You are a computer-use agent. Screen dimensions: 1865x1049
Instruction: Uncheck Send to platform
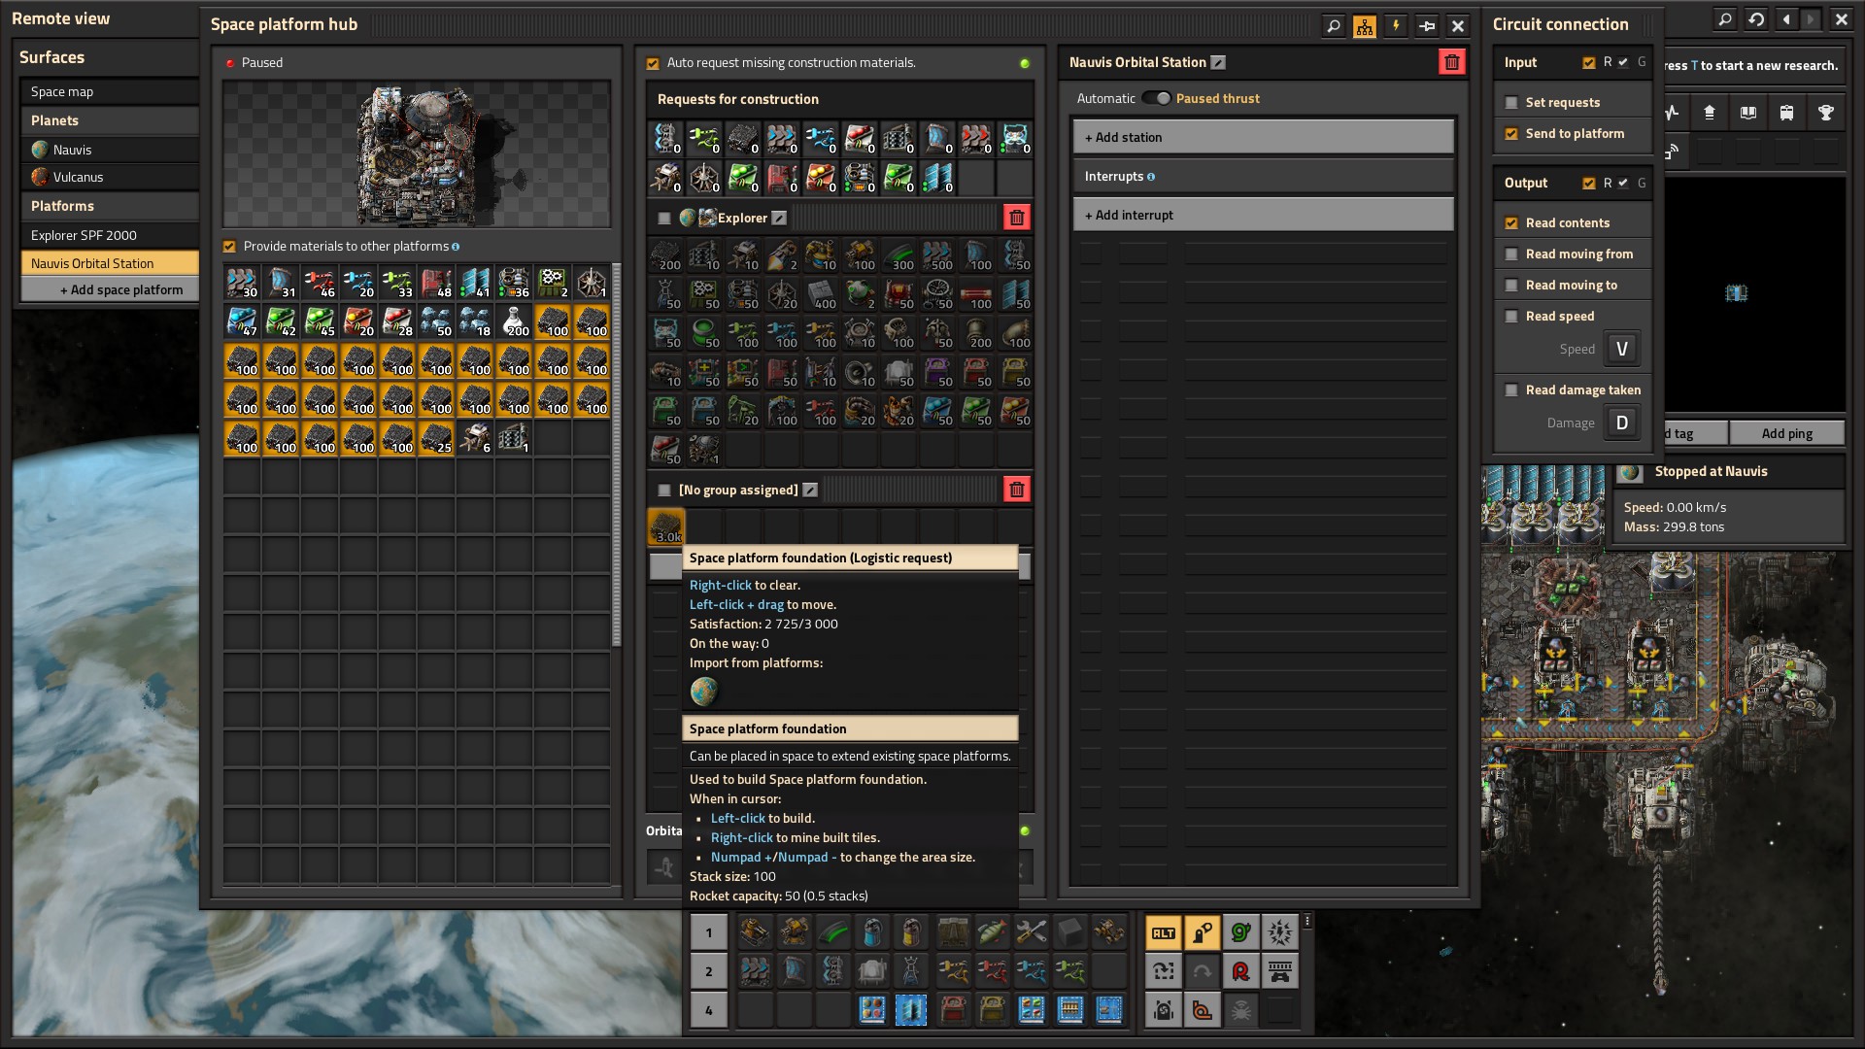pos(1511,134)
